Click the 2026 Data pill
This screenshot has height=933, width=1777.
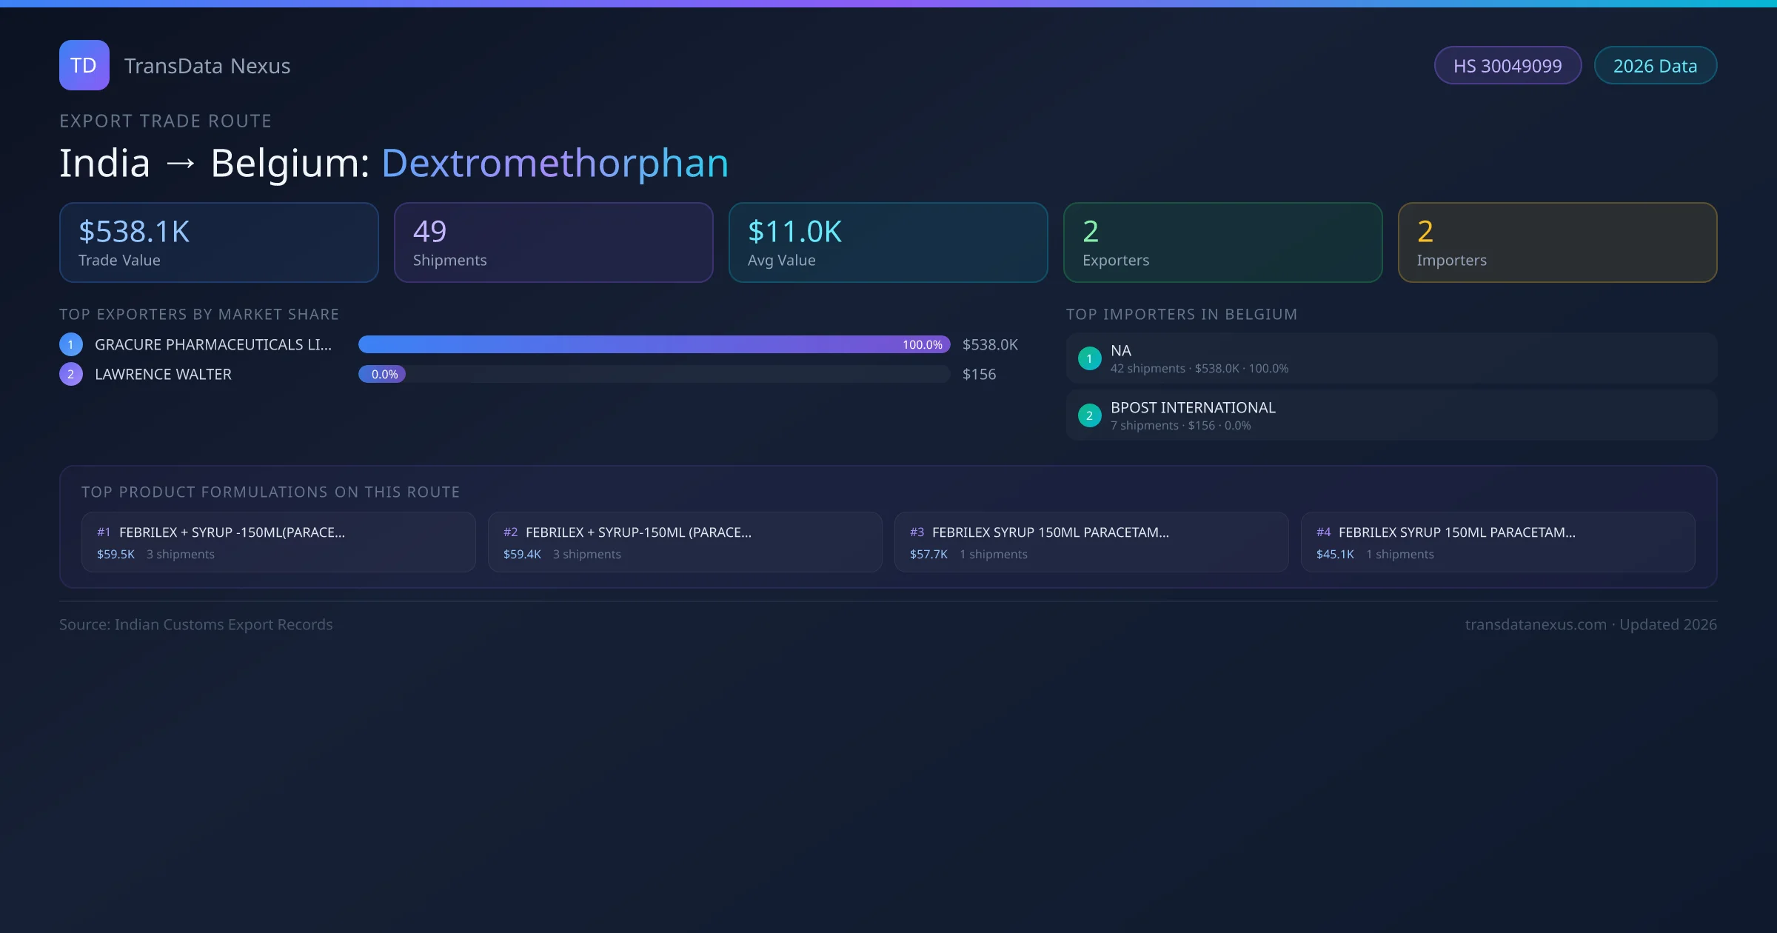tap(1655, 66)
